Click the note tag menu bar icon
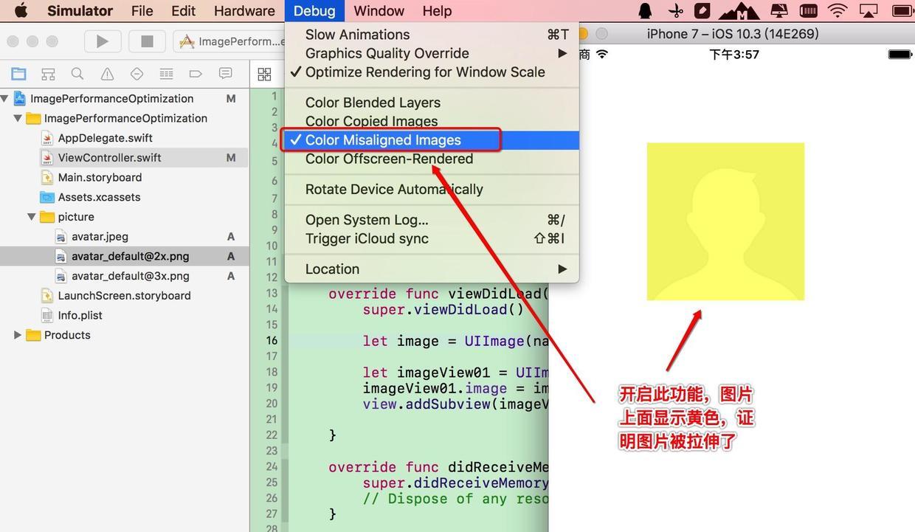This screenshot has width=915, height=532. [703, 10]
